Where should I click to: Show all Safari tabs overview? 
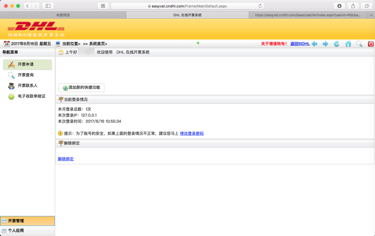pos(367,6)
